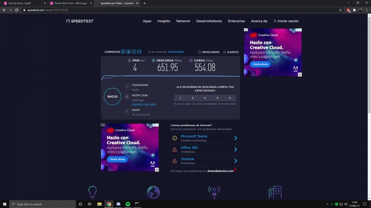Click the Resultados checkmark icon
This screenshot has width=371, height=208.
pyautogui.click(x=199, y=52)
